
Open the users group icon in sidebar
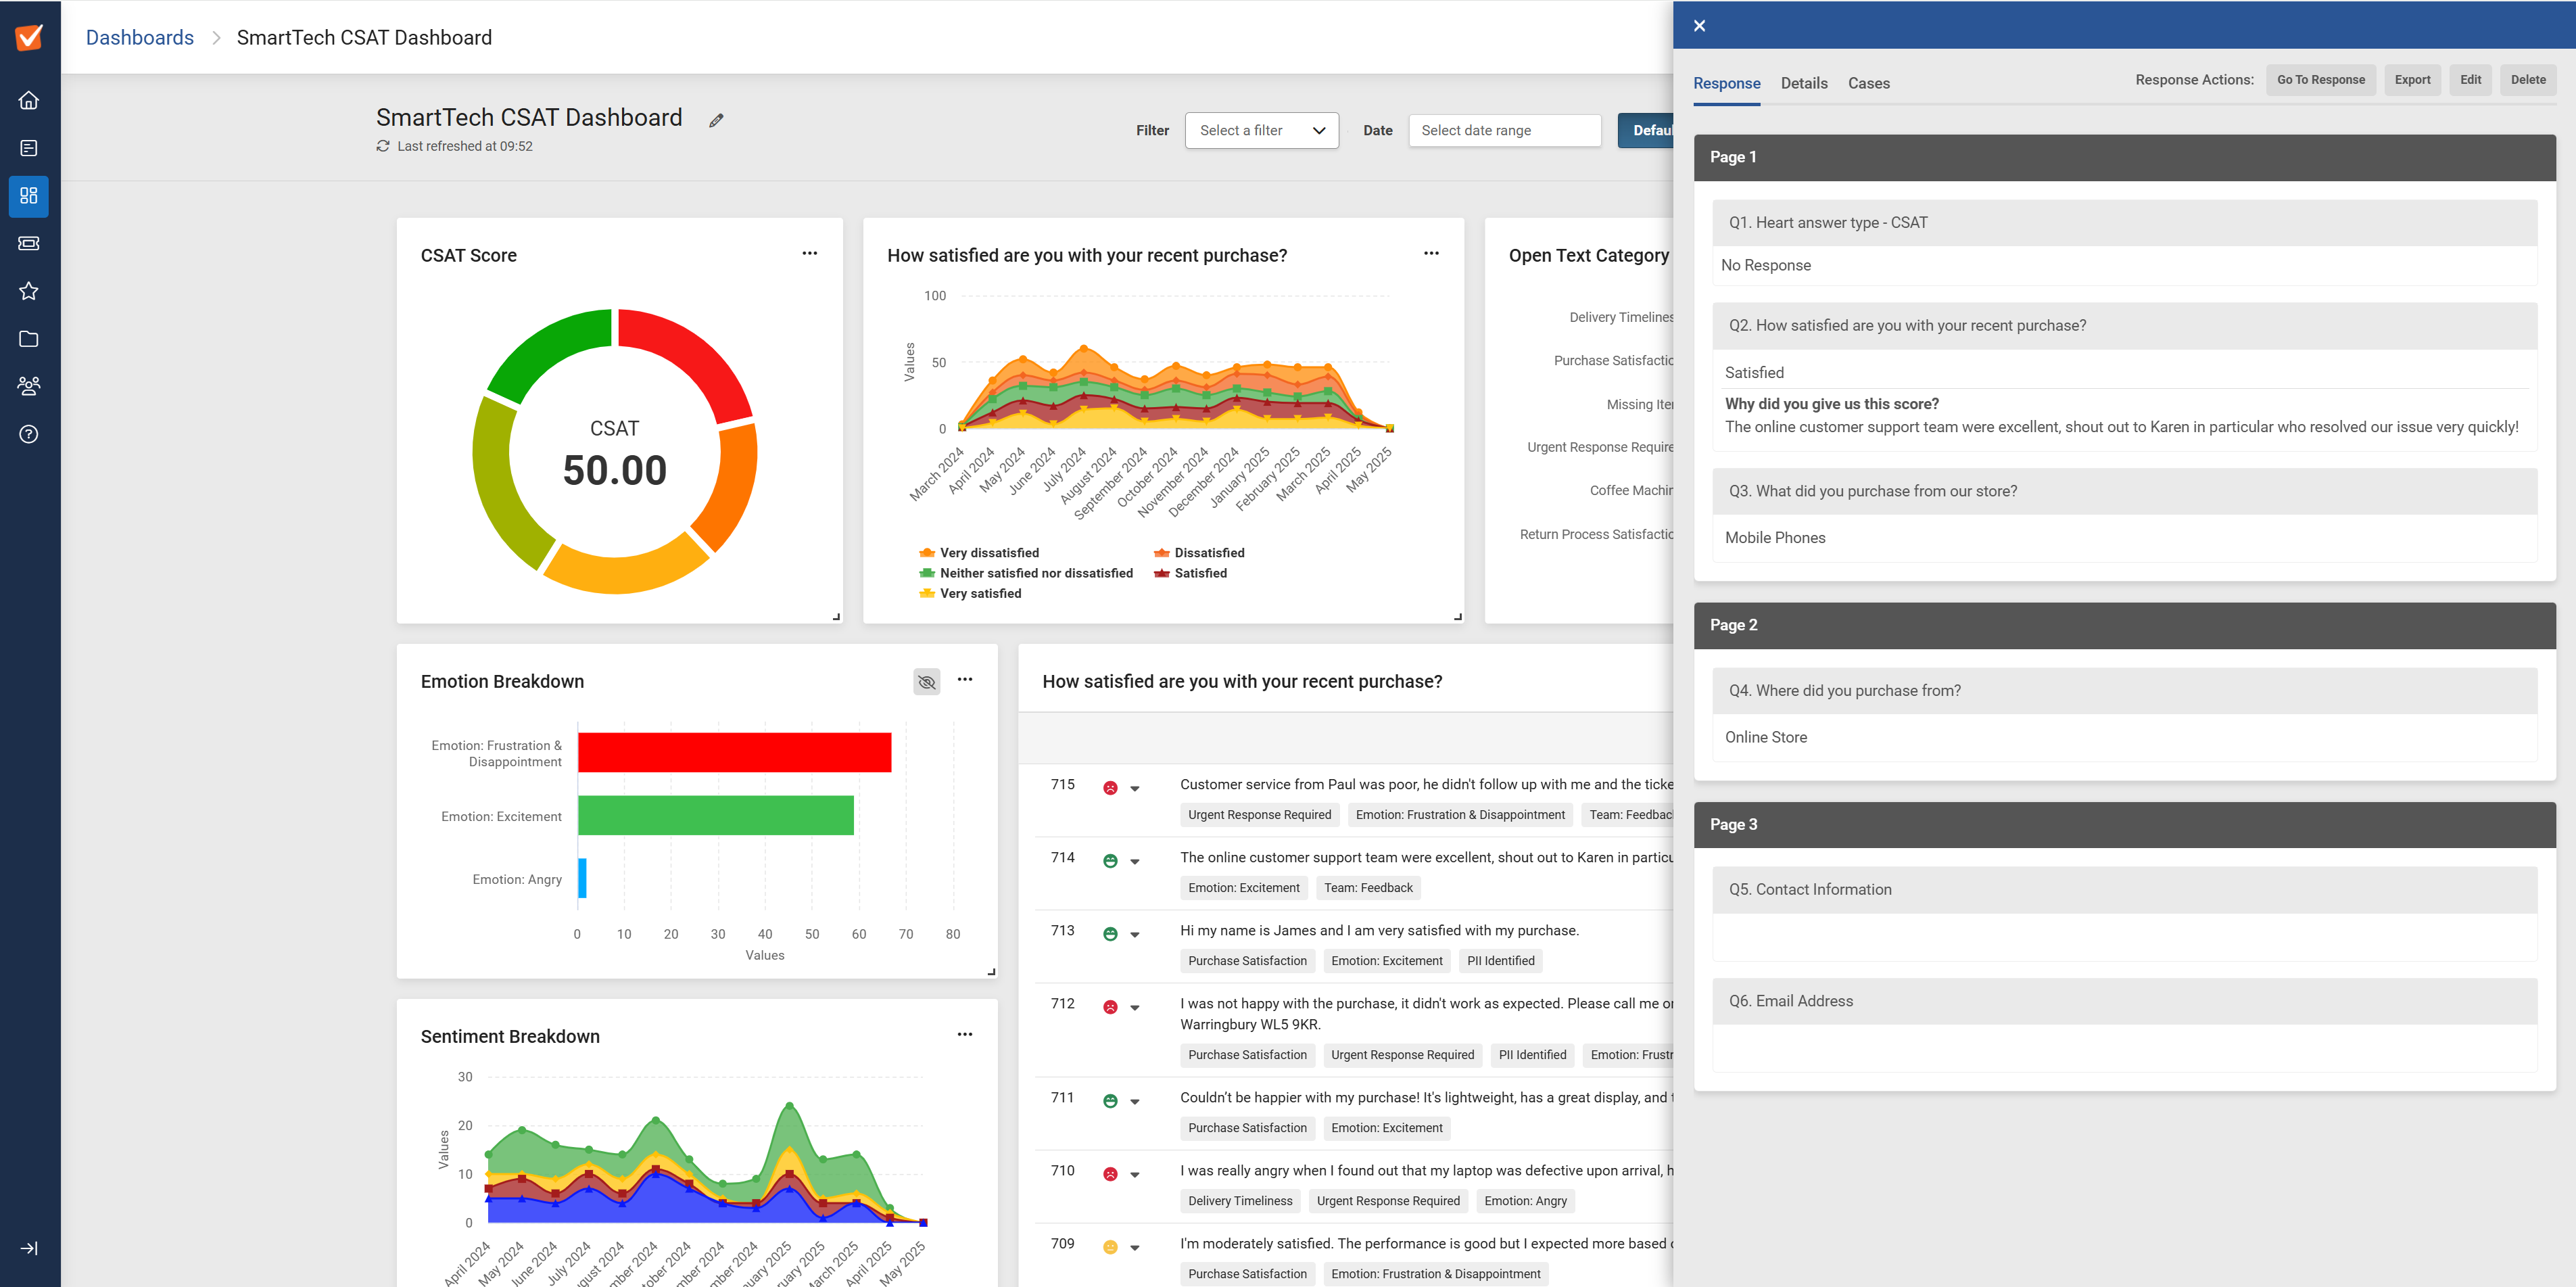(29, 386)
